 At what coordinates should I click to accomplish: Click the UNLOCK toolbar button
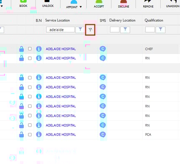tap(48, 4)
